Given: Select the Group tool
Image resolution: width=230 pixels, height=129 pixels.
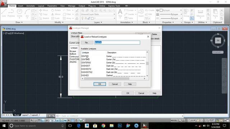Looking at the screenshot, I should (x=186, y=13).
